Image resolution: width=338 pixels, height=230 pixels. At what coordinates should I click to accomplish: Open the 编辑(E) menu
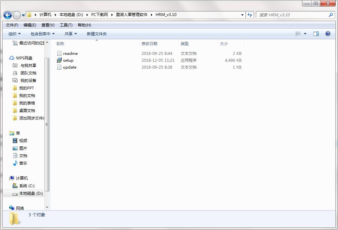pos(30,25)
